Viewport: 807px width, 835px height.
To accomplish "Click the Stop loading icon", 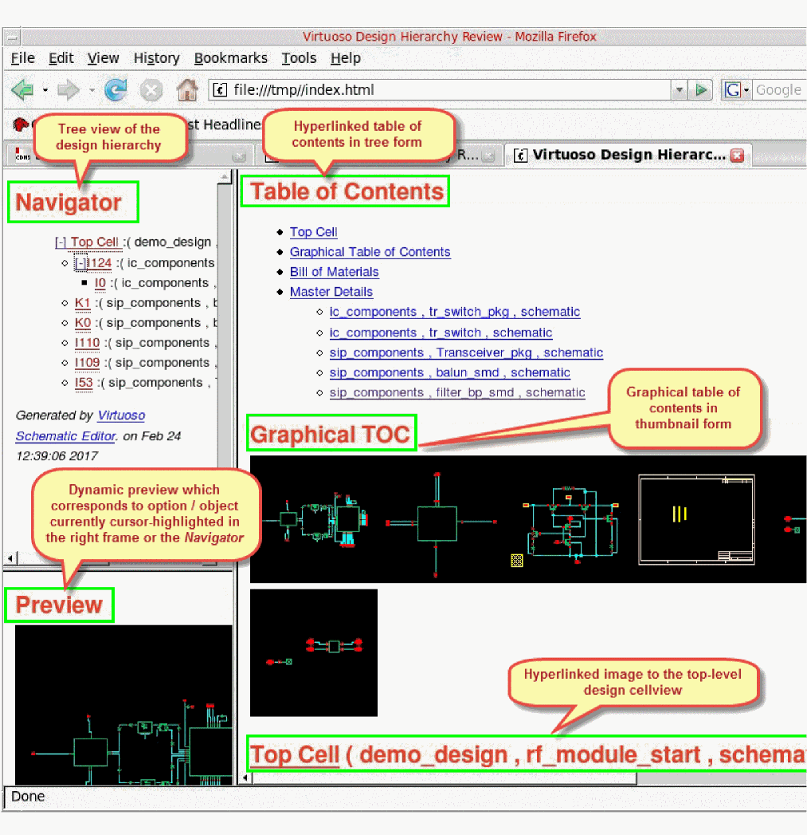I will coord(151,90).
